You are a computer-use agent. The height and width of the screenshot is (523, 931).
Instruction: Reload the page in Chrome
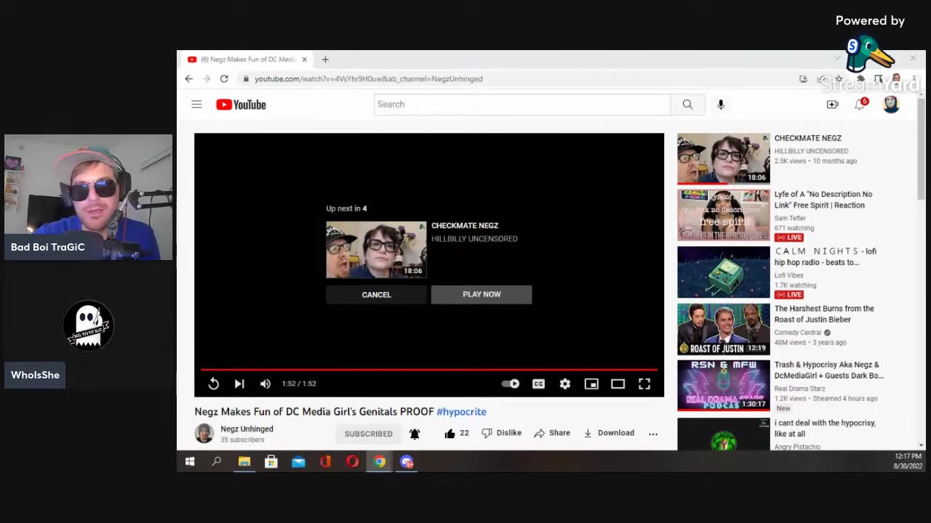(x=224, y=78)
